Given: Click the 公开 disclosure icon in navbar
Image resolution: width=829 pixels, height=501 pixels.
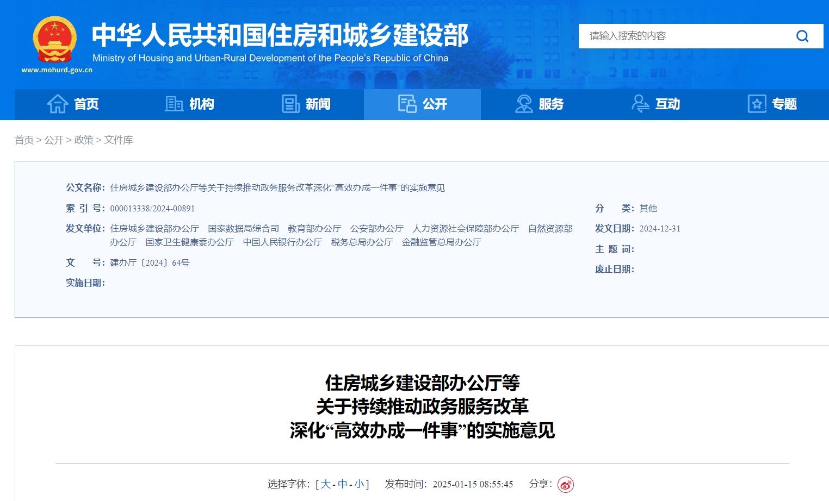Looking at the screenshot, I should coord(406,104).
